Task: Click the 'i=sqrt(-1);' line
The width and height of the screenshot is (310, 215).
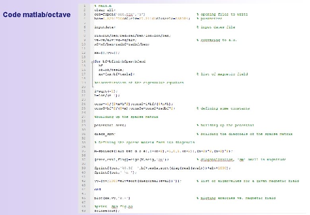Action: pyautogui.click(x=106, y=91)
